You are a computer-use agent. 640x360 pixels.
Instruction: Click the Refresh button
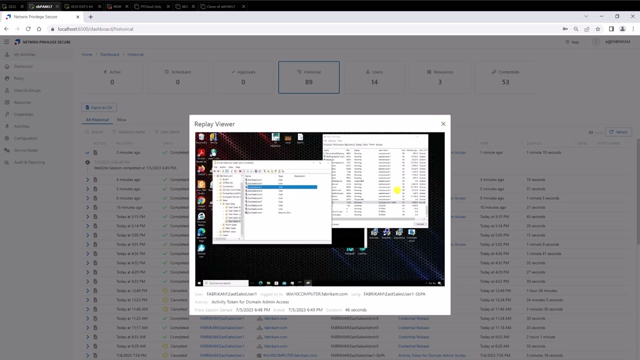point(618,132)
